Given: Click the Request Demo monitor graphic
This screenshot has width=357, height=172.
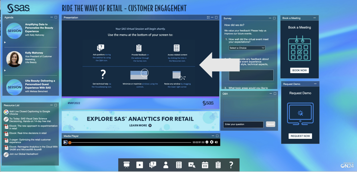Looking at the screenshot, I should pos(300,114).
